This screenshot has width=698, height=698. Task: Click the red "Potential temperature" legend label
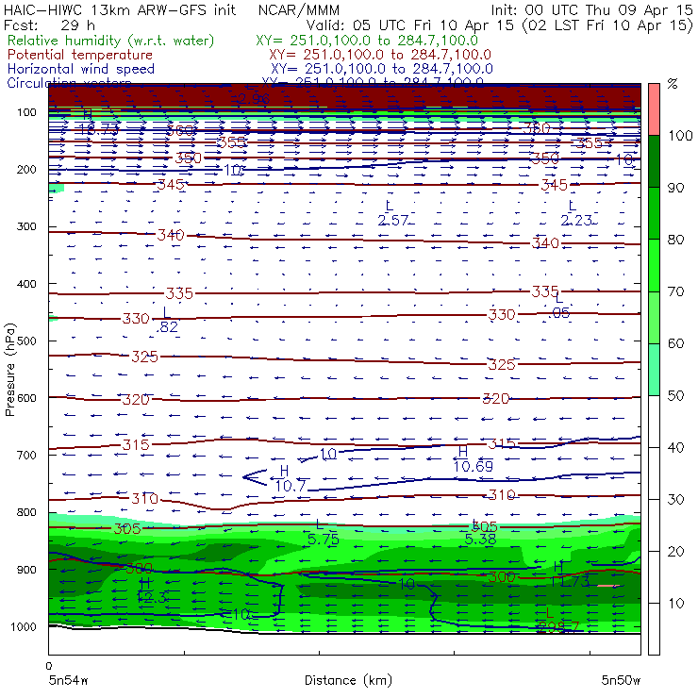[80, 55]
